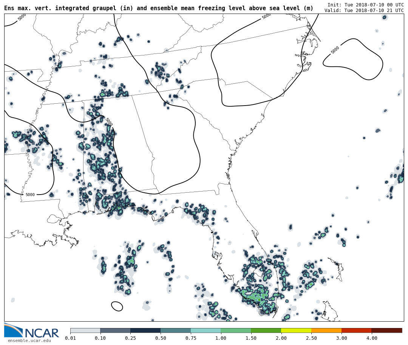Click the 5000 label on the Atlantic contour

click(335, 50)
